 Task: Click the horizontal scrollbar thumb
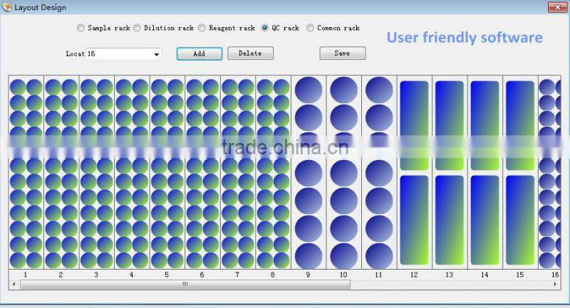[185, 285]
